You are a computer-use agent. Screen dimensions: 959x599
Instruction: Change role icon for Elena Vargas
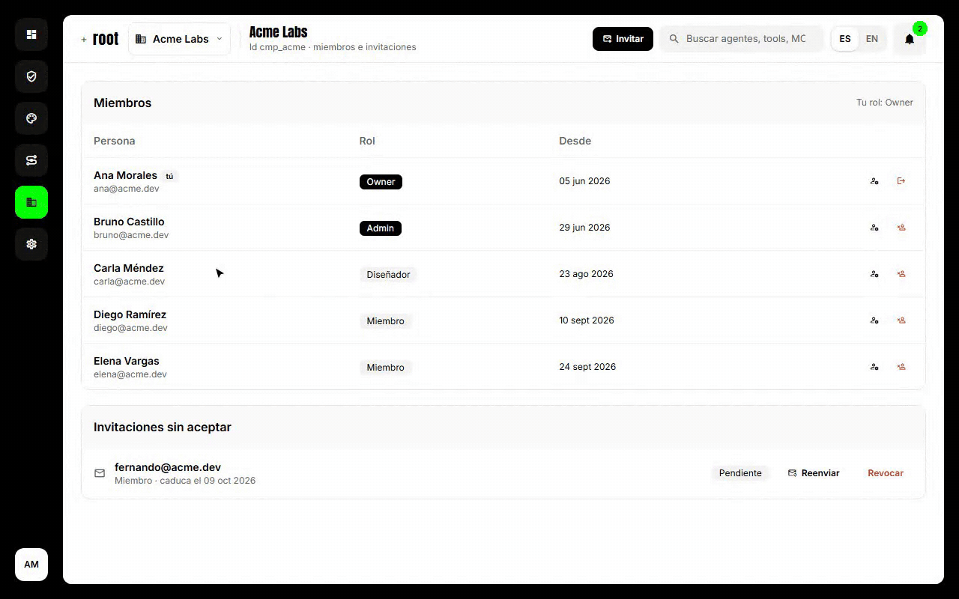pos(874,367)
